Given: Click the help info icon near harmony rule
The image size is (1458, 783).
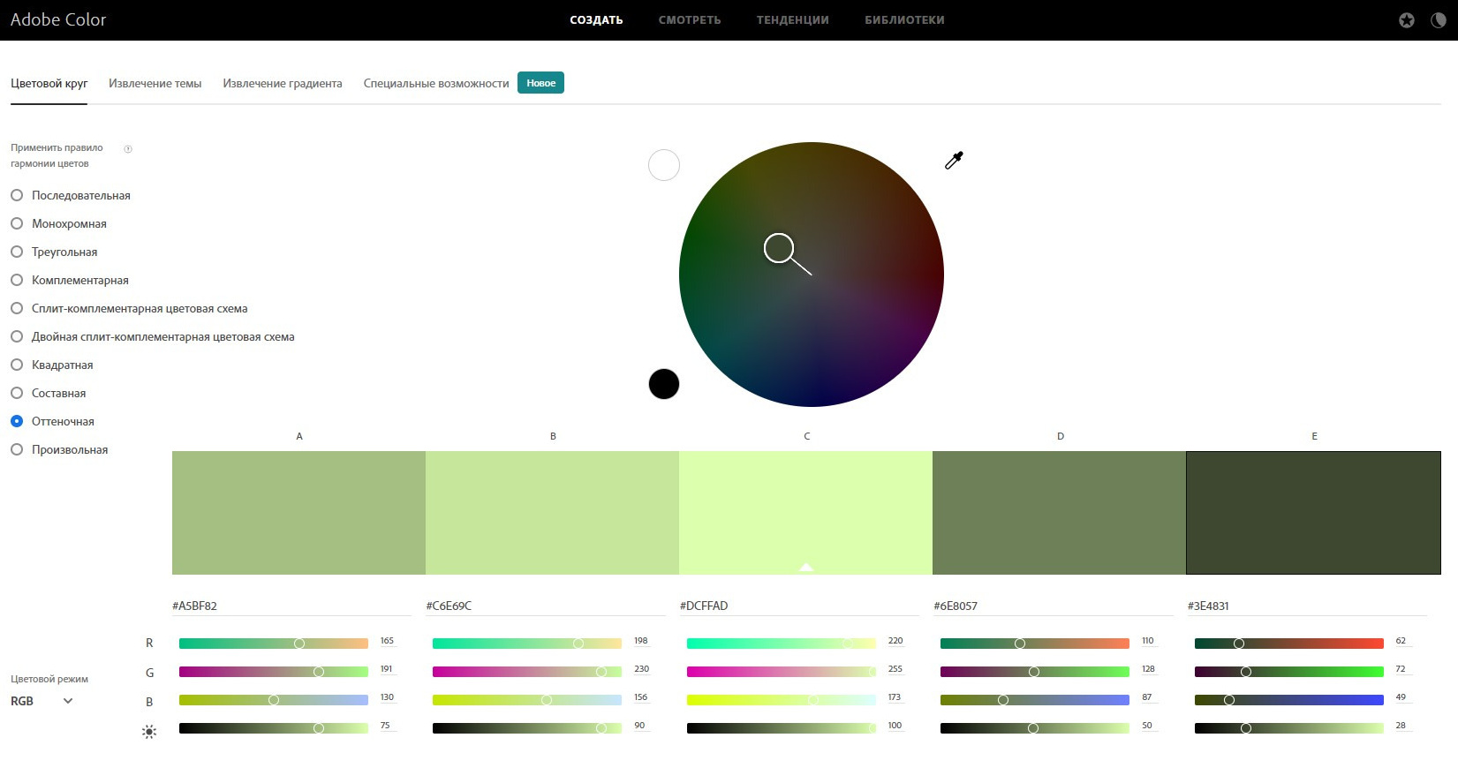Looking at the screenshot, I should point(128,148).
